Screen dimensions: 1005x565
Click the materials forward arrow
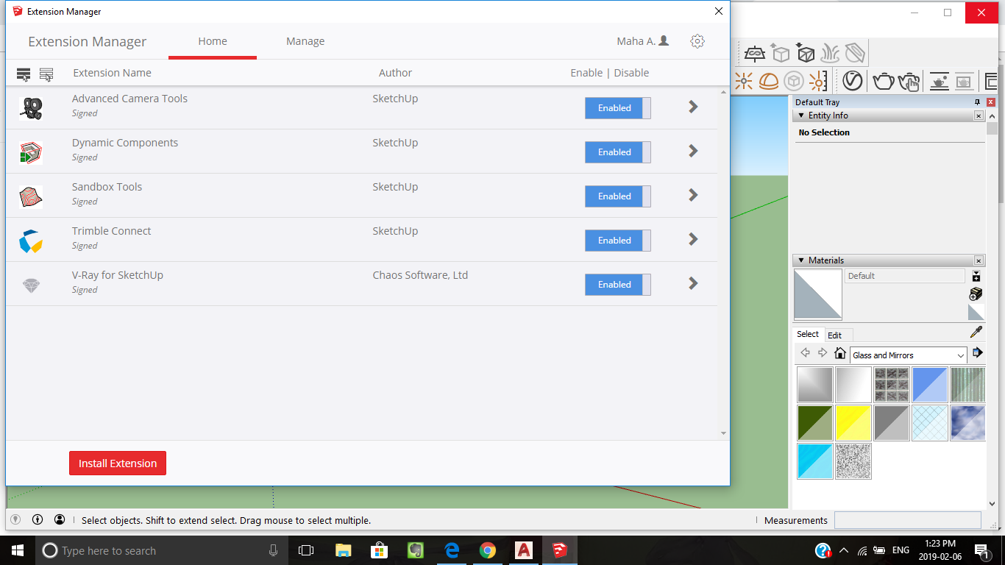[x=823, y=353]
